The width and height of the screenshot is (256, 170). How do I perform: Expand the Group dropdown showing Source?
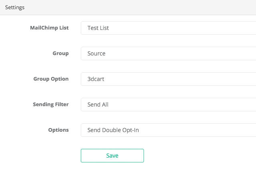pyautogui.click(x=168, y=53)
